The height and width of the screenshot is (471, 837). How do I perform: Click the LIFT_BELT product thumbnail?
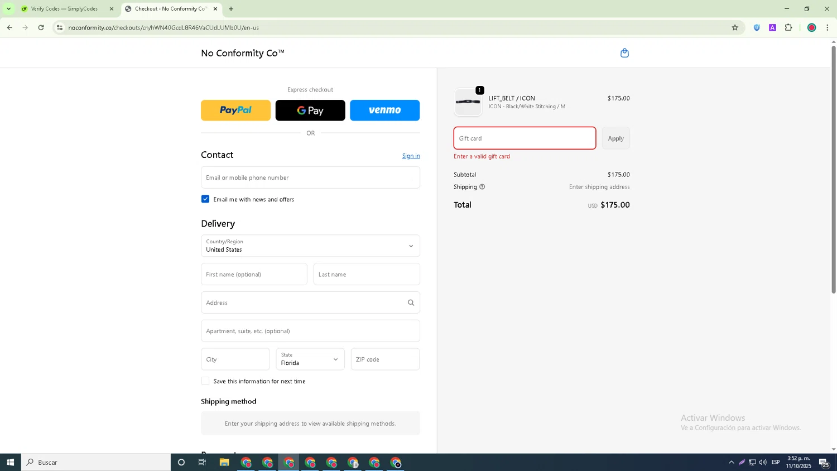coord(468,102)
